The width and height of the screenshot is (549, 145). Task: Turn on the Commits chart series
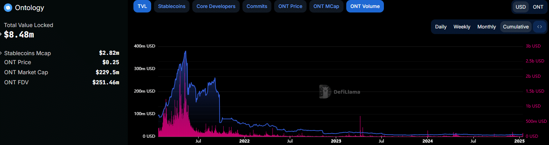point(257,6)
